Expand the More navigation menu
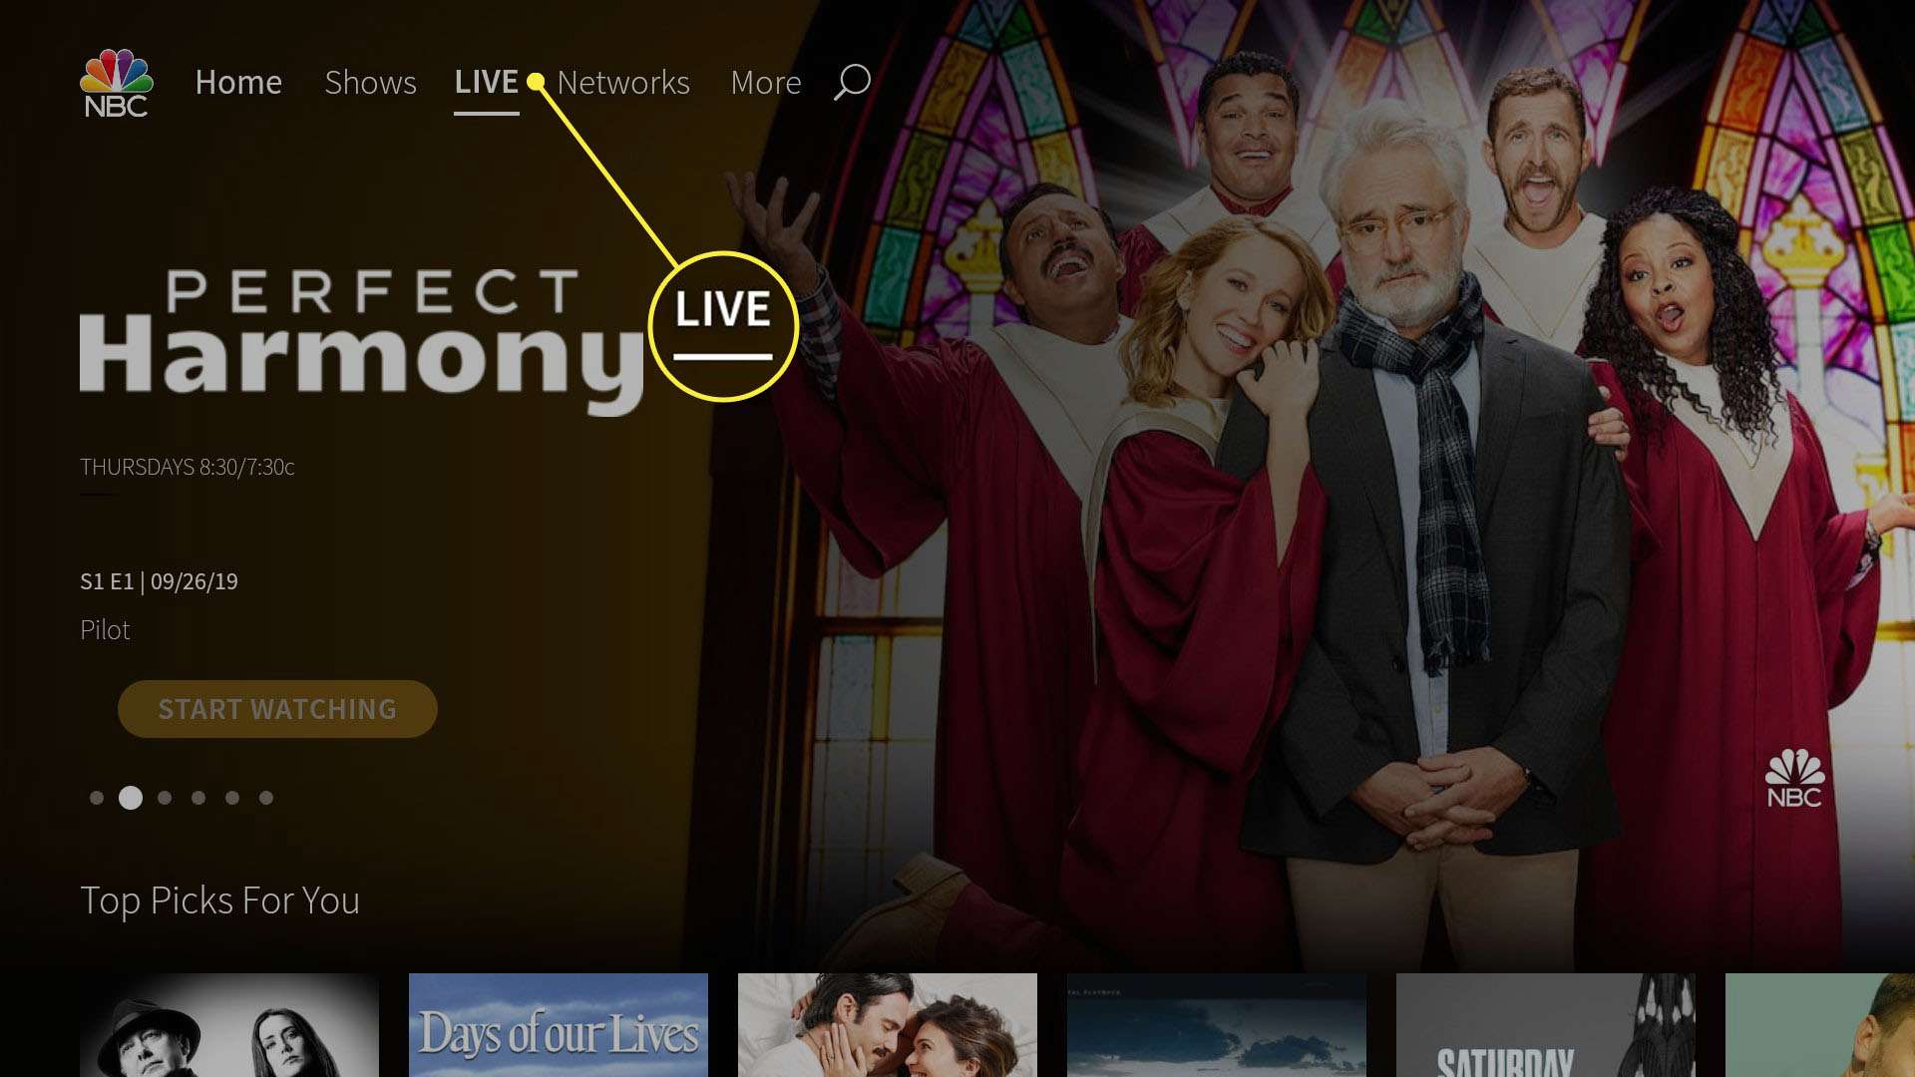This screenshot has width=1915, height=1077. (x=765, y=82)
